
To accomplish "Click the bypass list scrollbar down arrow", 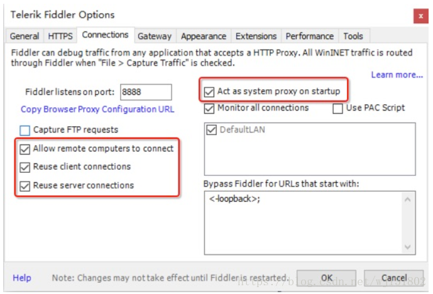I will [x=408, y=247].
